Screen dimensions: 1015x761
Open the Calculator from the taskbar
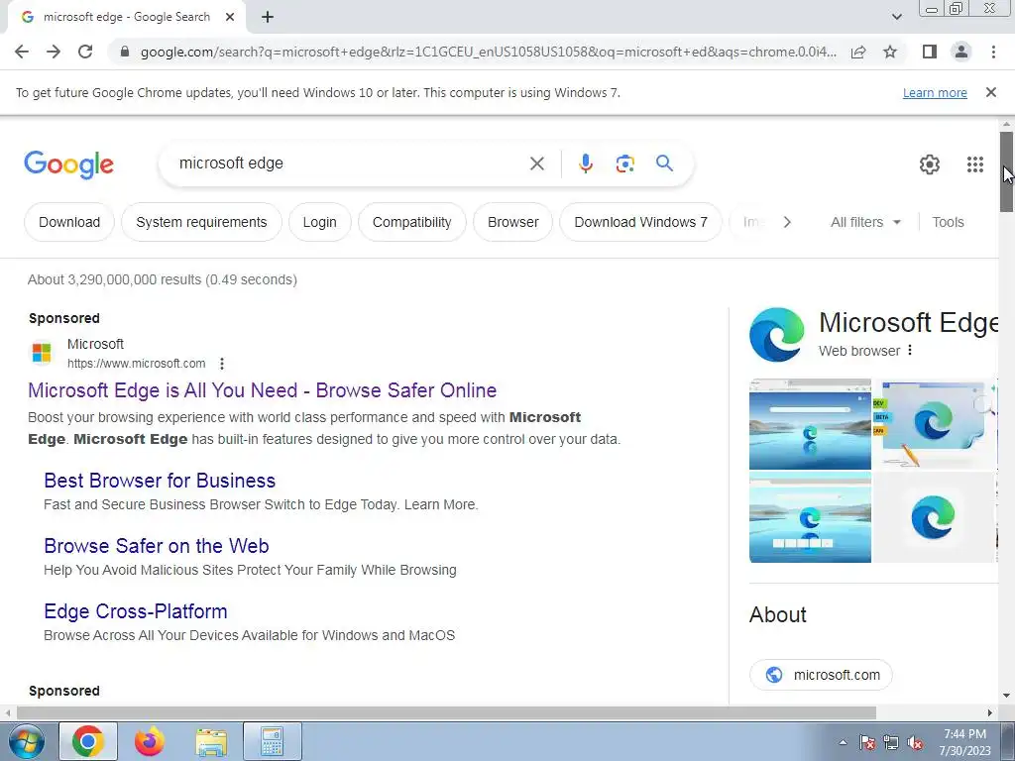[x=273, y=741]
